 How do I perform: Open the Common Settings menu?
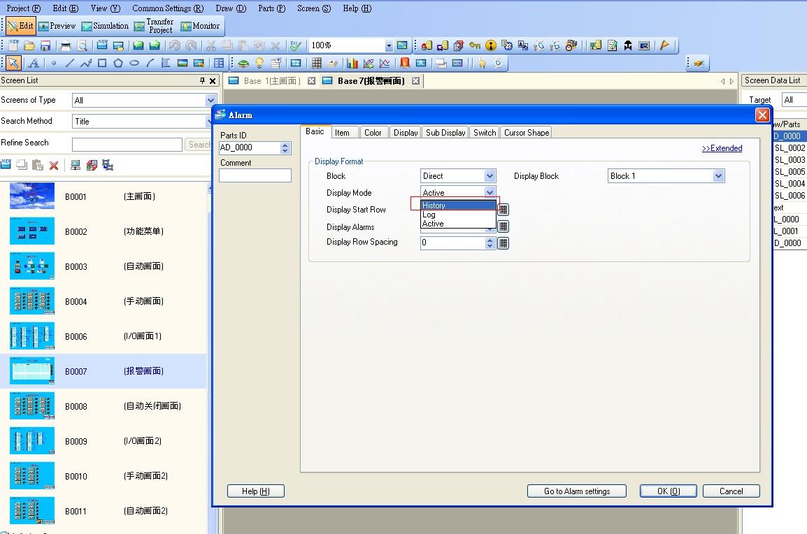coord(168,8)
